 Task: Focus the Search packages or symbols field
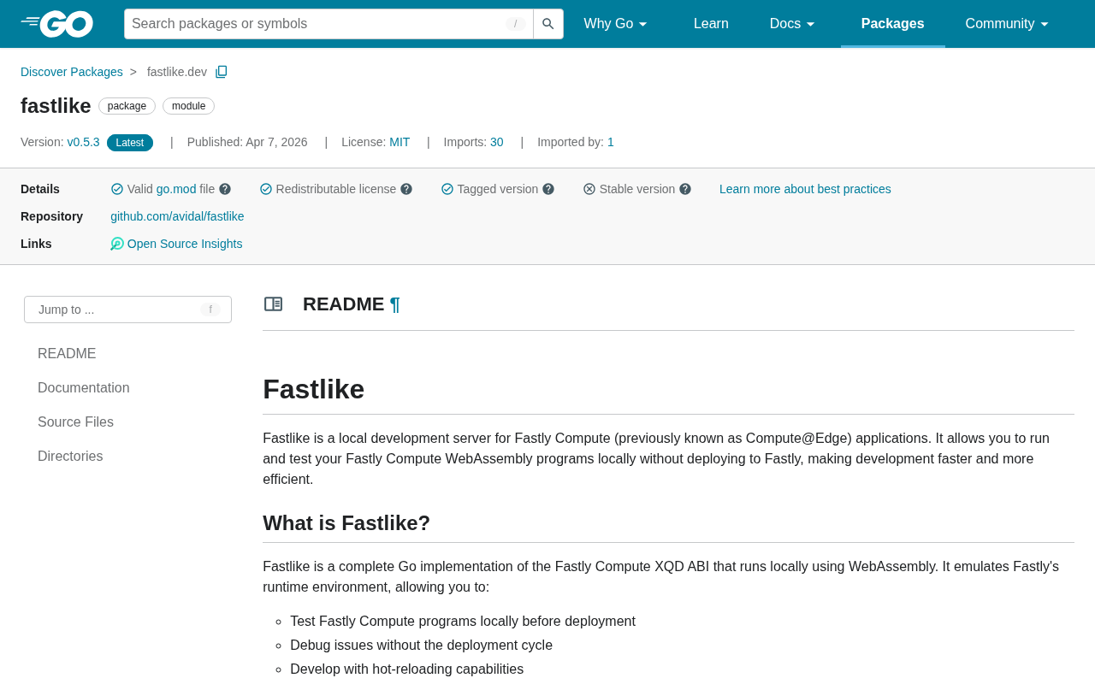(x=328, y=24)
